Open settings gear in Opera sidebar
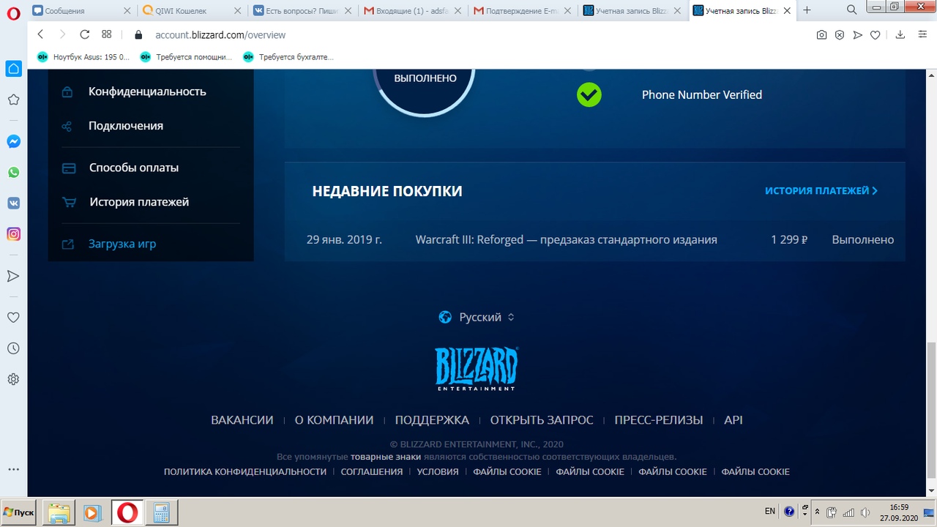The image size is (937, 527). pyautogui.click(x=13, y=379)
